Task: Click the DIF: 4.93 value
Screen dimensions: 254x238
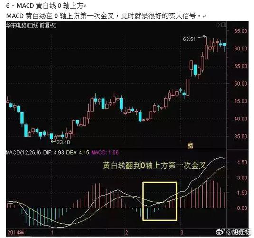Action: point(54,152)
